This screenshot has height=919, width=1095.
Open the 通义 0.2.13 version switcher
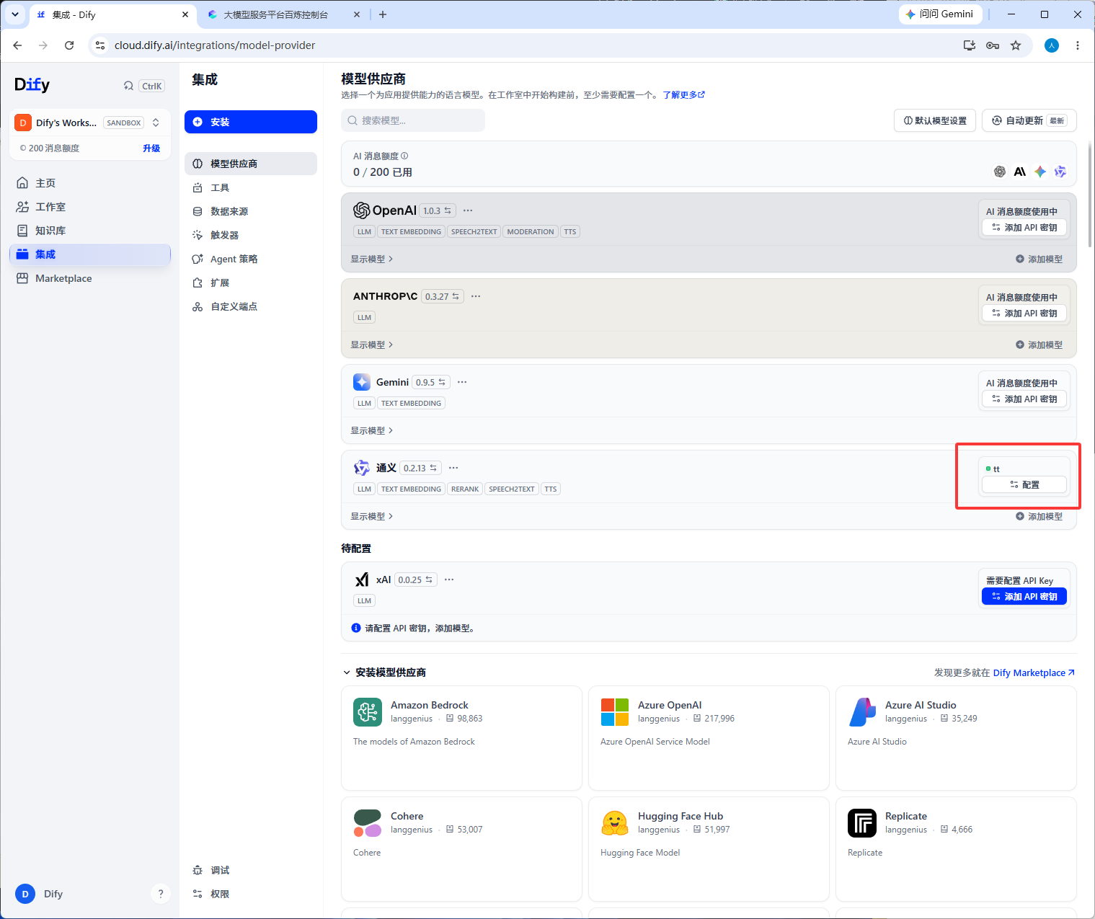coord(421,469)
